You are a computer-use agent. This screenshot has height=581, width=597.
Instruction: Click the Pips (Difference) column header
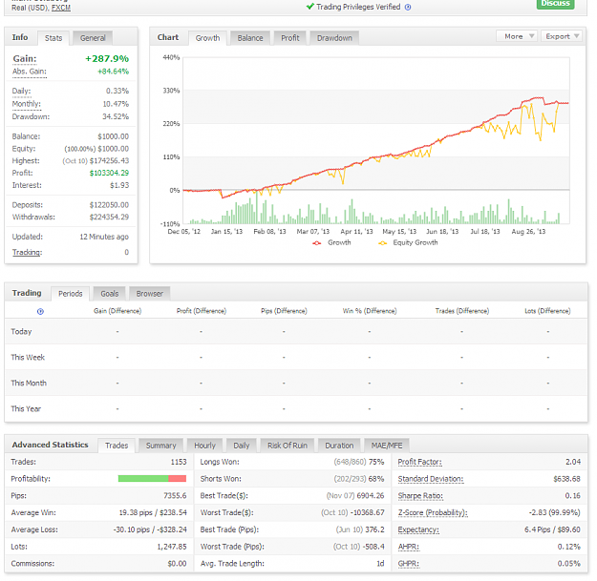pyautogui.click(x=284, y=311)
